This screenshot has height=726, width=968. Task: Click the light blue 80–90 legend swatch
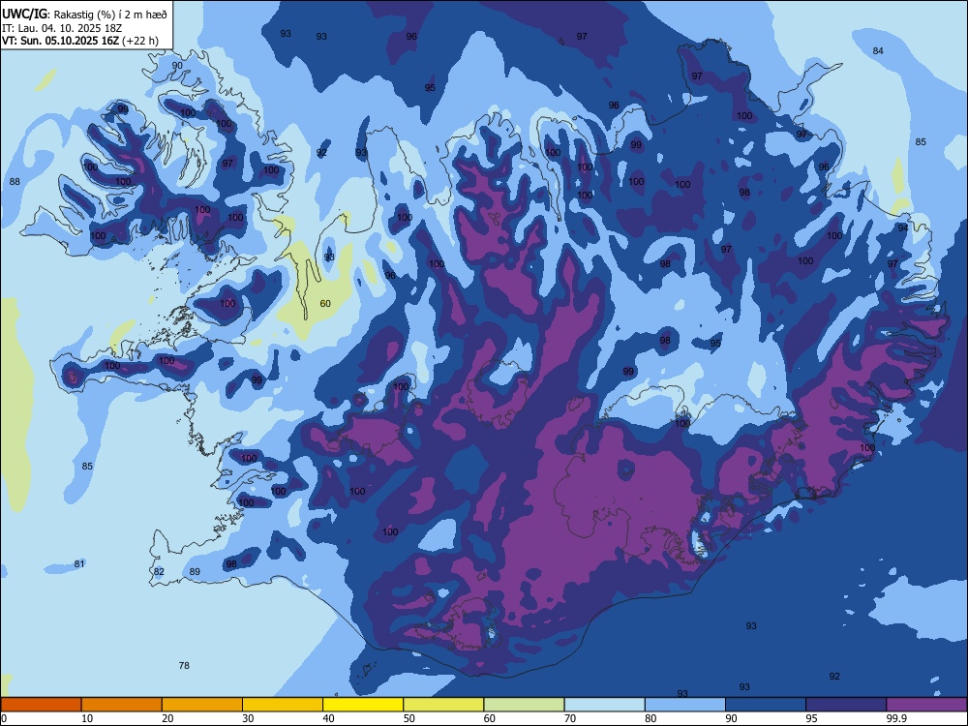click(x=685, y=705)
